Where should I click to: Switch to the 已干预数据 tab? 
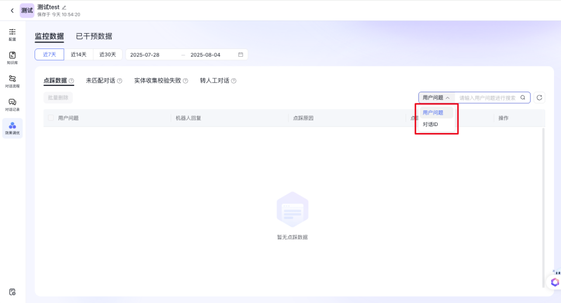tap(94, 36)
